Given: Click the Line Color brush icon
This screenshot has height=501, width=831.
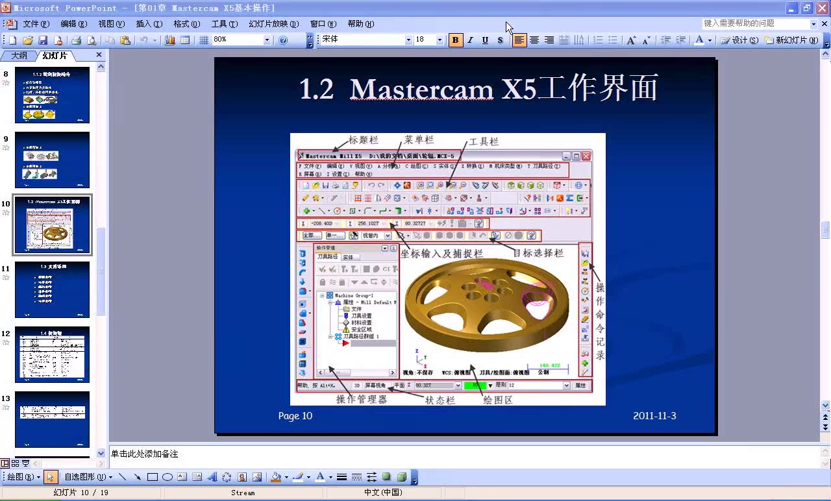Looking at the screenshot, I should point(297,477).
